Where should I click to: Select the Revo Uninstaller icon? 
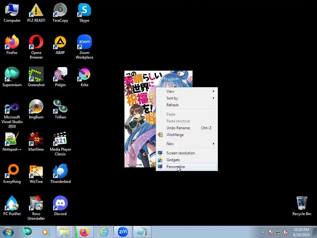[36, 208]
